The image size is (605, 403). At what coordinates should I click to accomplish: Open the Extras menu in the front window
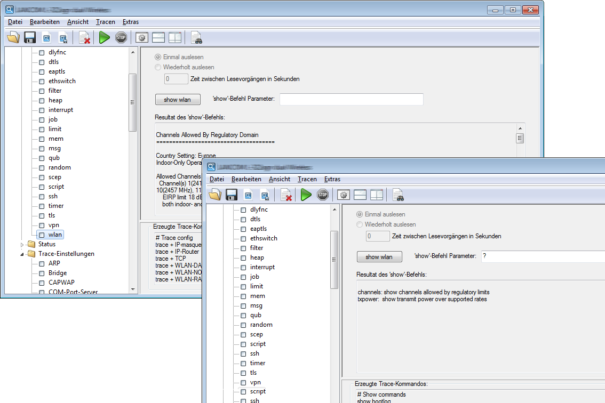[x=332, y=179]
